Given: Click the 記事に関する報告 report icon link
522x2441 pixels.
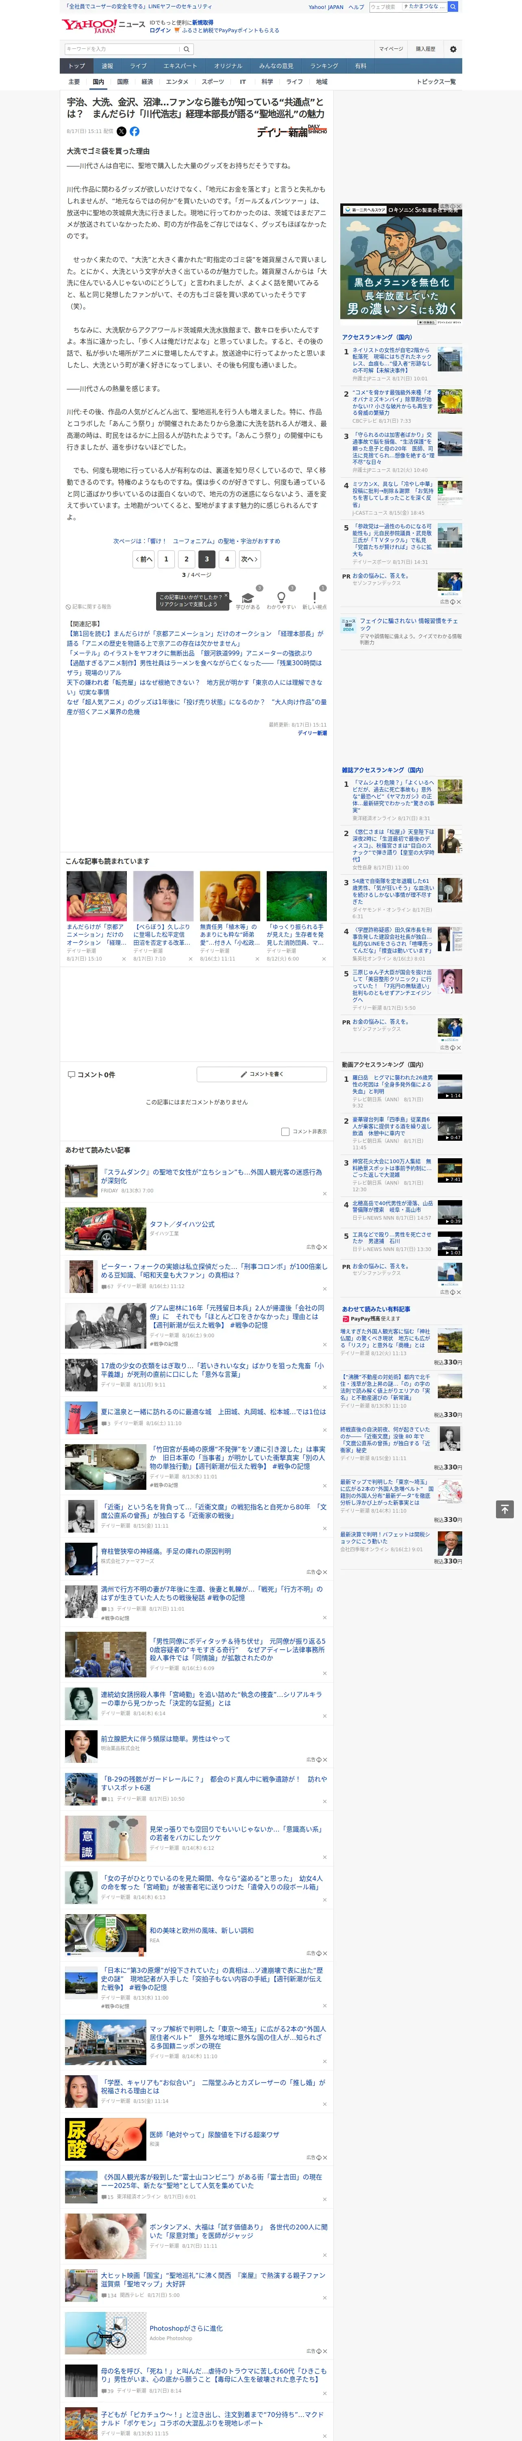Looking at the screenshot, I should click(88, 607).
